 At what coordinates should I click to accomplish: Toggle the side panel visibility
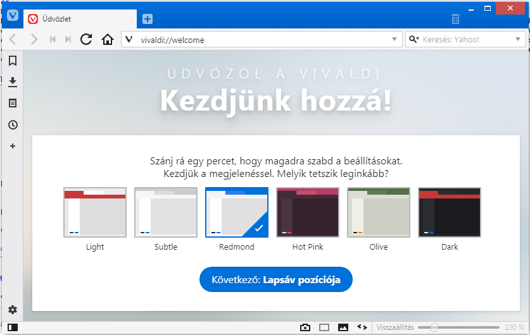[13, 327]
